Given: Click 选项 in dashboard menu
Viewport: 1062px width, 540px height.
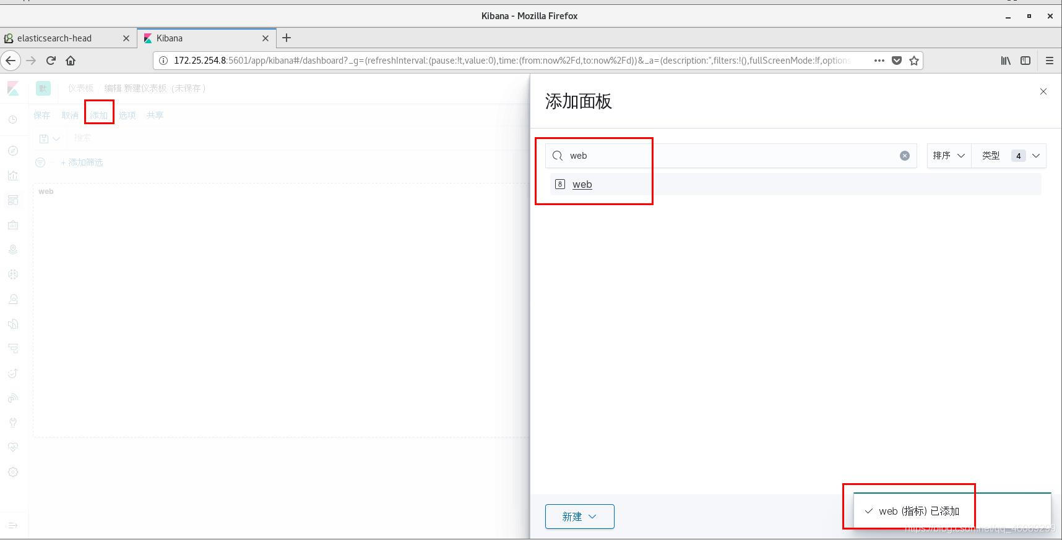Looking at the screenshot, I should tap(127, 115).
